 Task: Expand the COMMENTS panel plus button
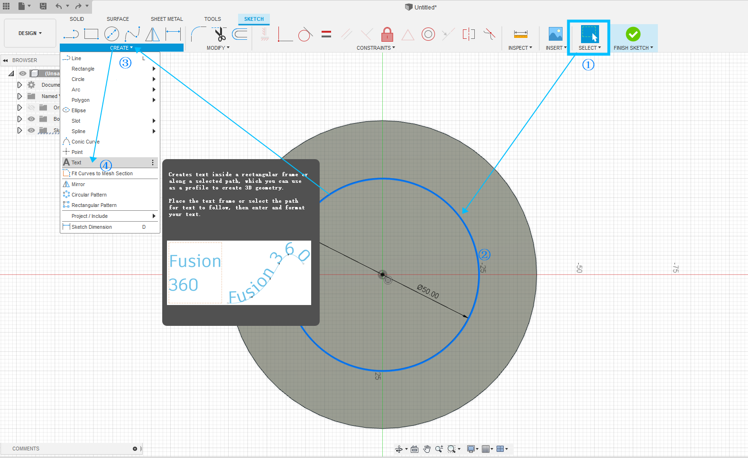pos(135,449)
